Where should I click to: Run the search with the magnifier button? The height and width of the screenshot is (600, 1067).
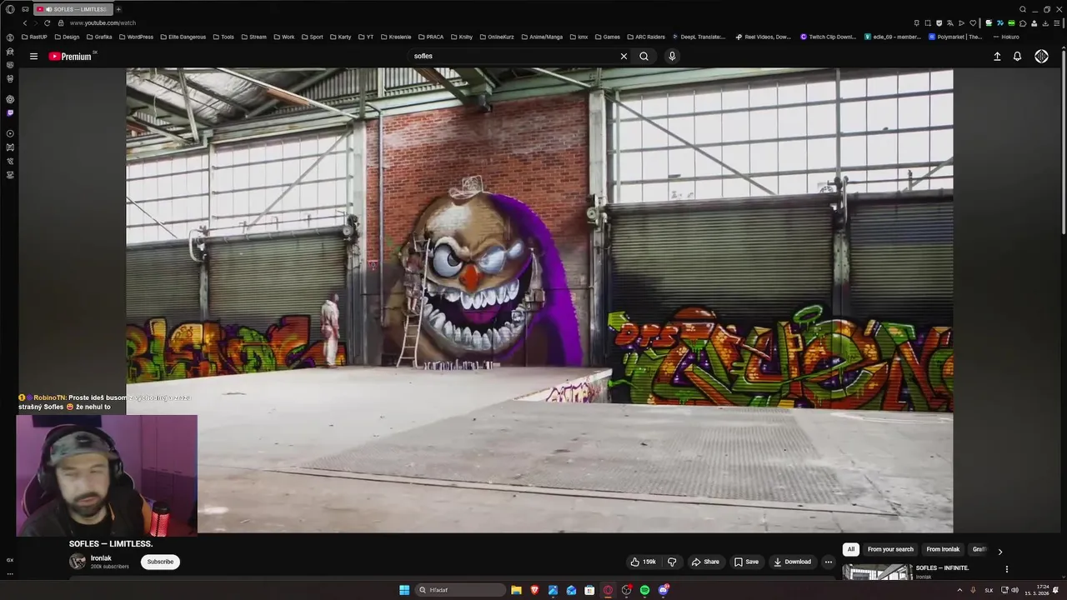[x=644, y=56]
